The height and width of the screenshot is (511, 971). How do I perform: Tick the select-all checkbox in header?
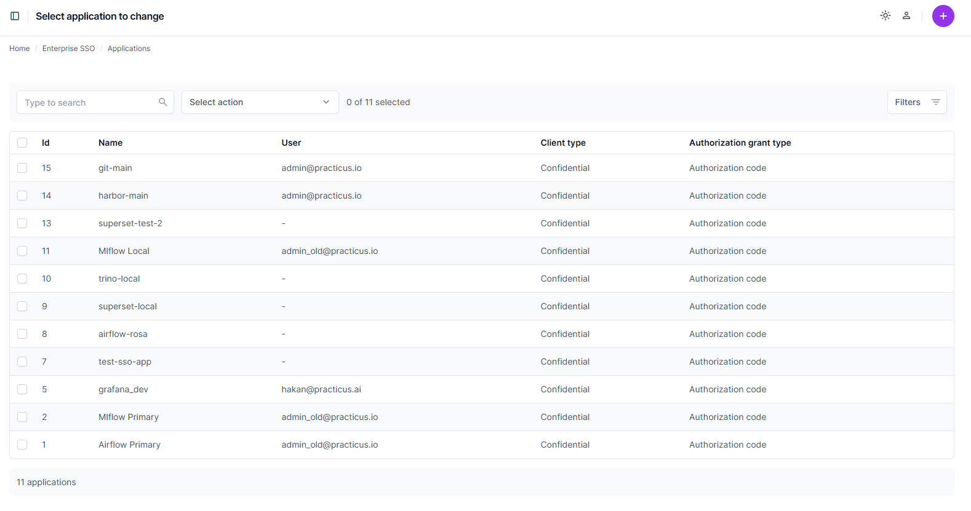click(x=22, y=143)
